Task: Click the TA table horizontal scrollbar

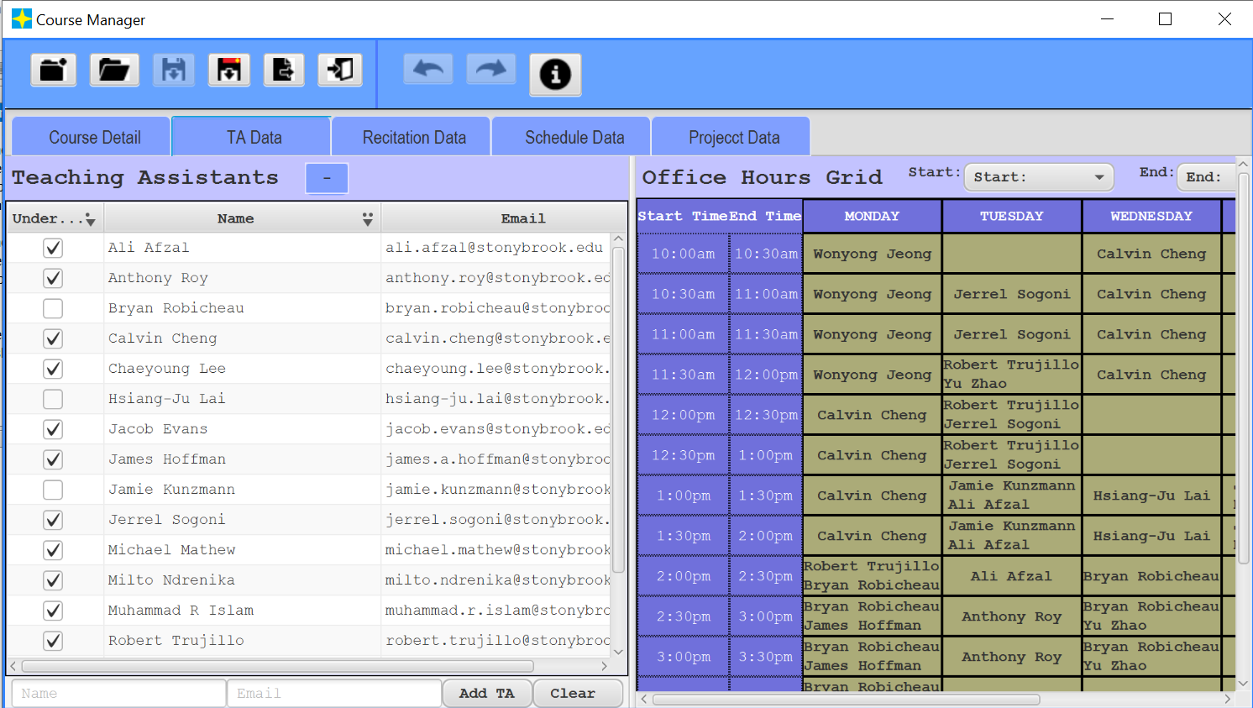Action: [277, 666]
